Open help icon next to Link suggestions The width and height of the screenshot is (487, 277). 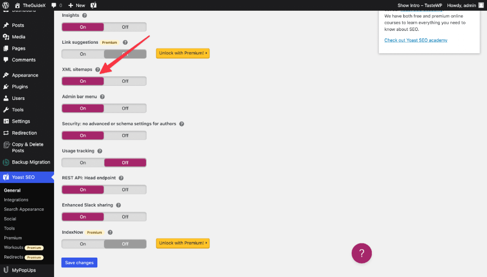coord(125,42)
